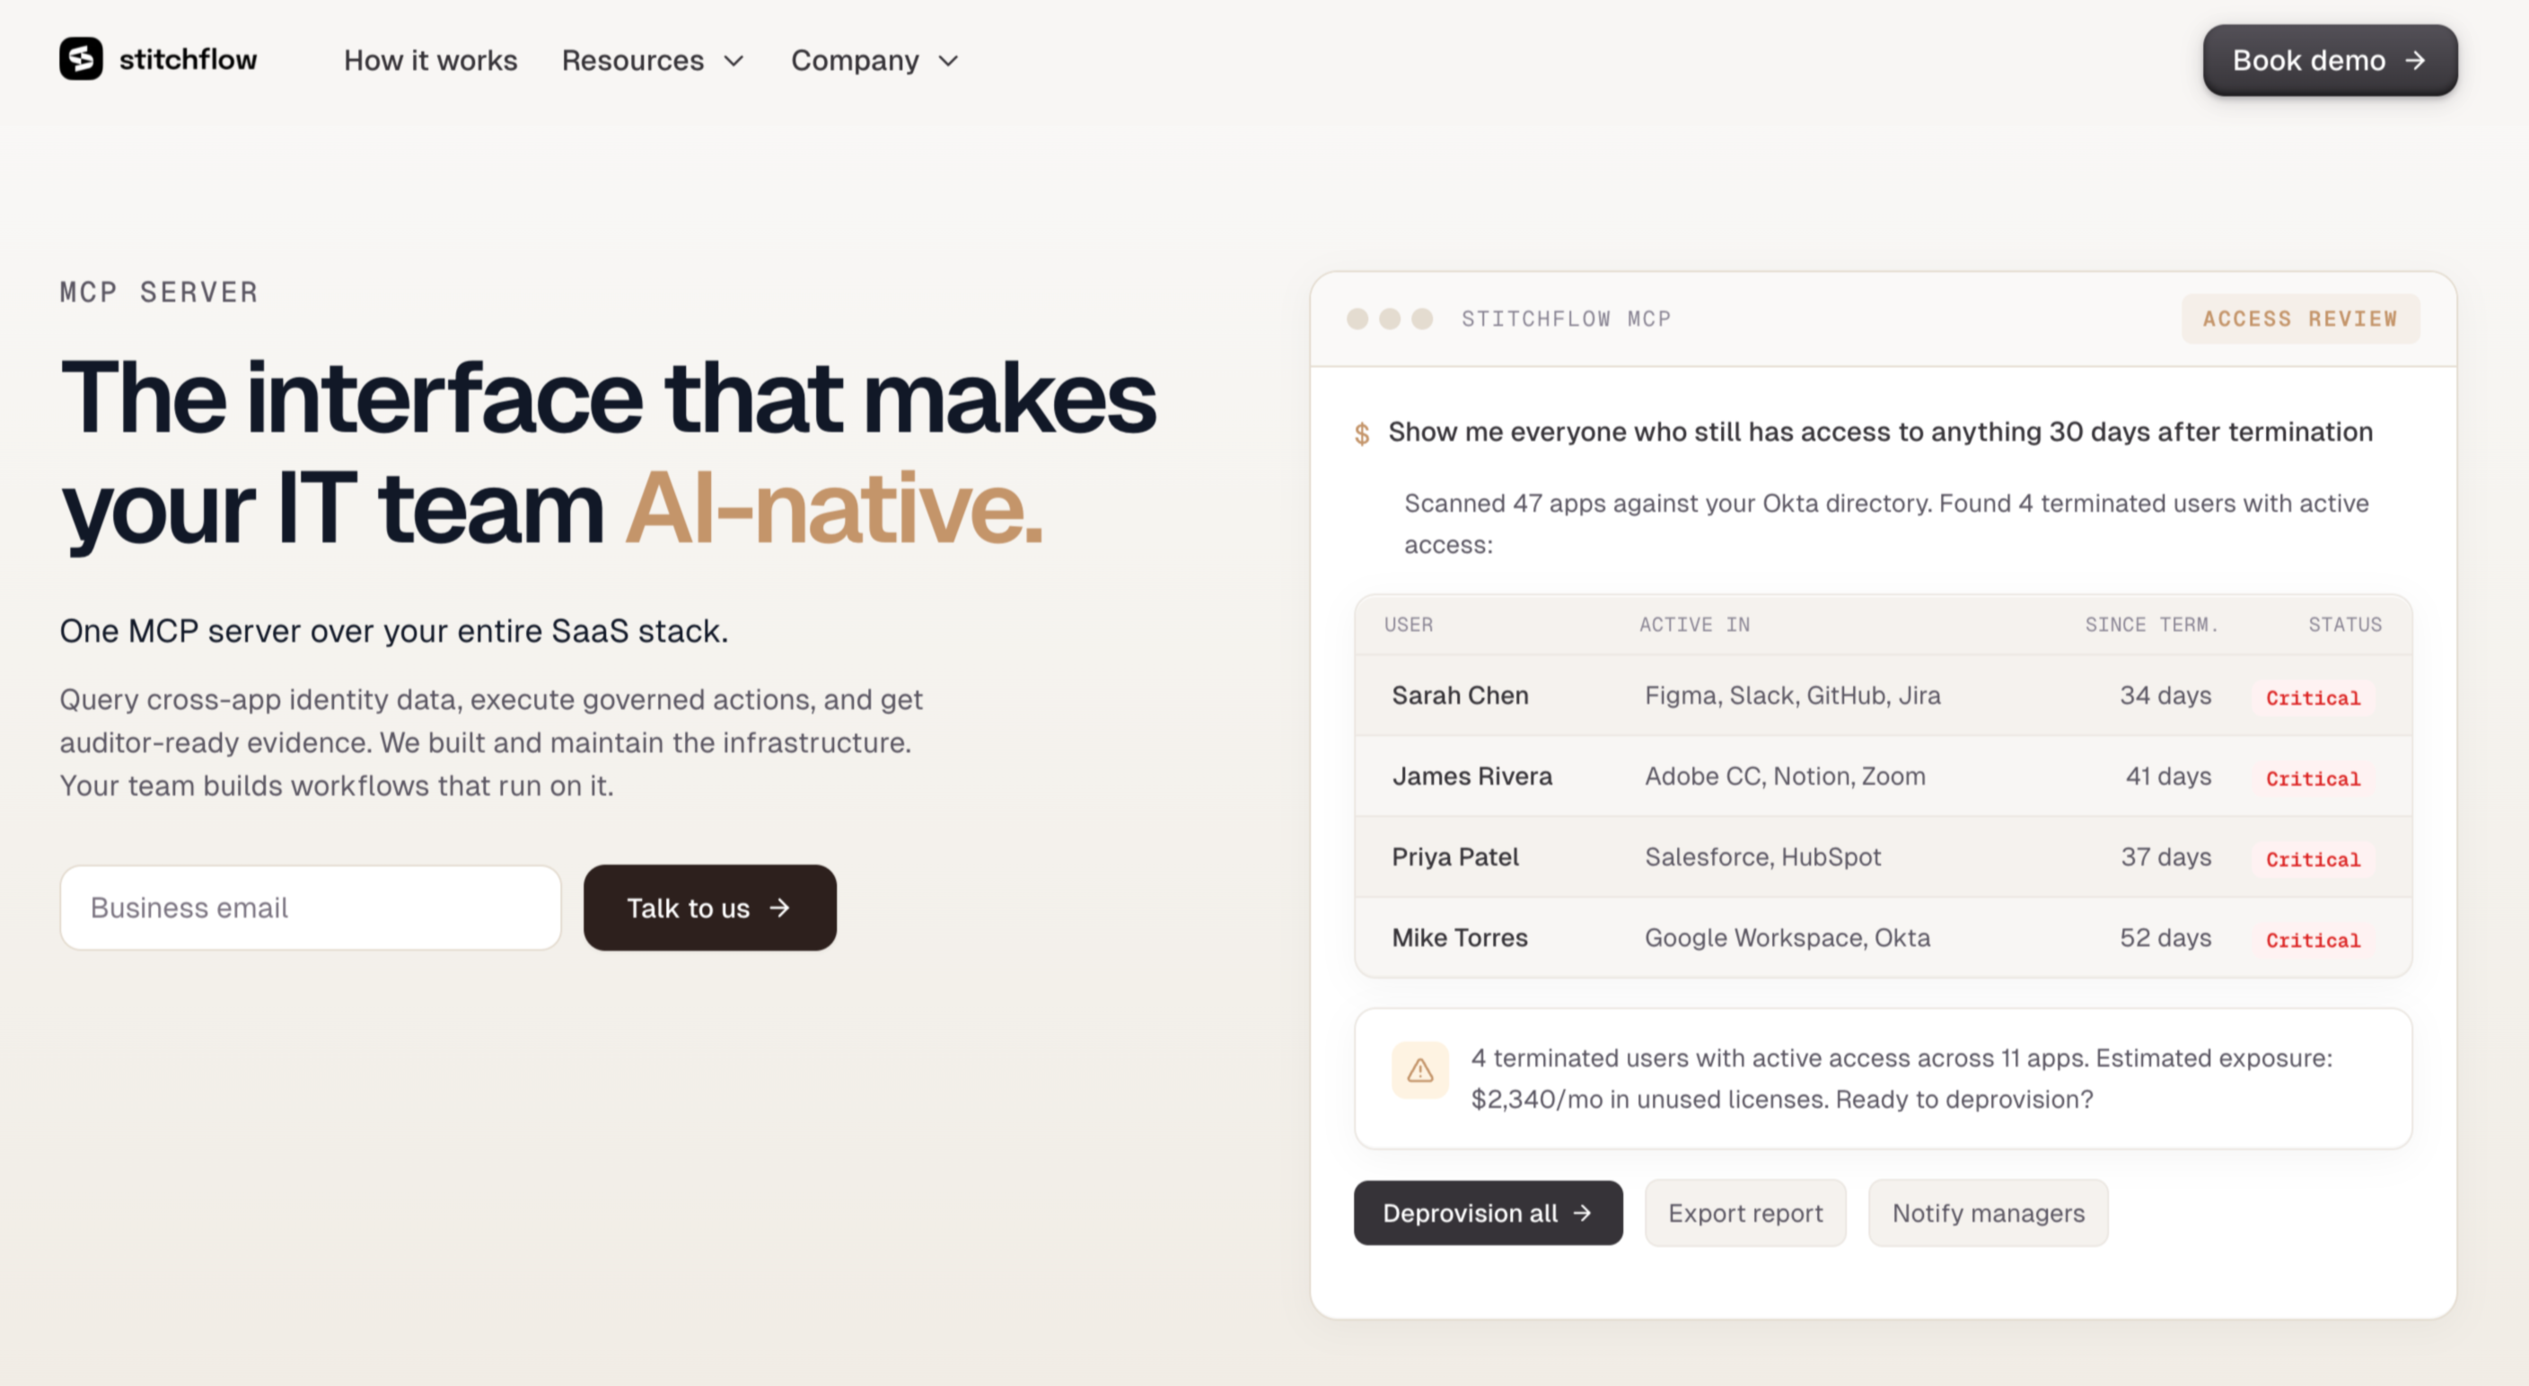
Task: Select the Mike Torres row name
Action: (x=1459, y=937)
